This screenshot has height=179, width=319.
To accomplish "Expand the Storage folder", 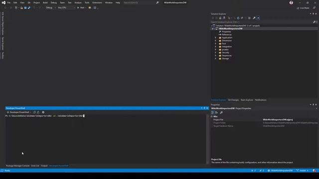I will 215,59.
